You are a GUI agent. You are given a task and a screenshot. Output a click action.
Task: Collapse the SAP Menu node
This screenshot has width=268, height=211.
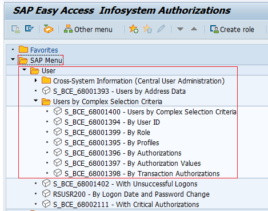tap(13, 59)
